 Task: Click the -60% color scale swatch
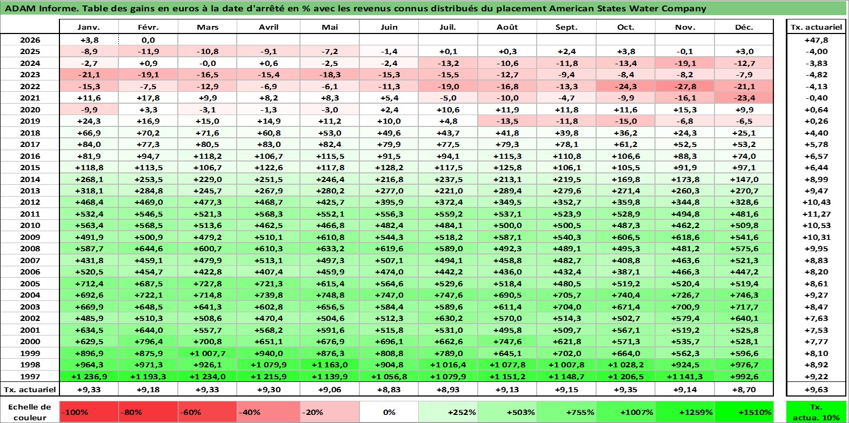pos(208,412)
